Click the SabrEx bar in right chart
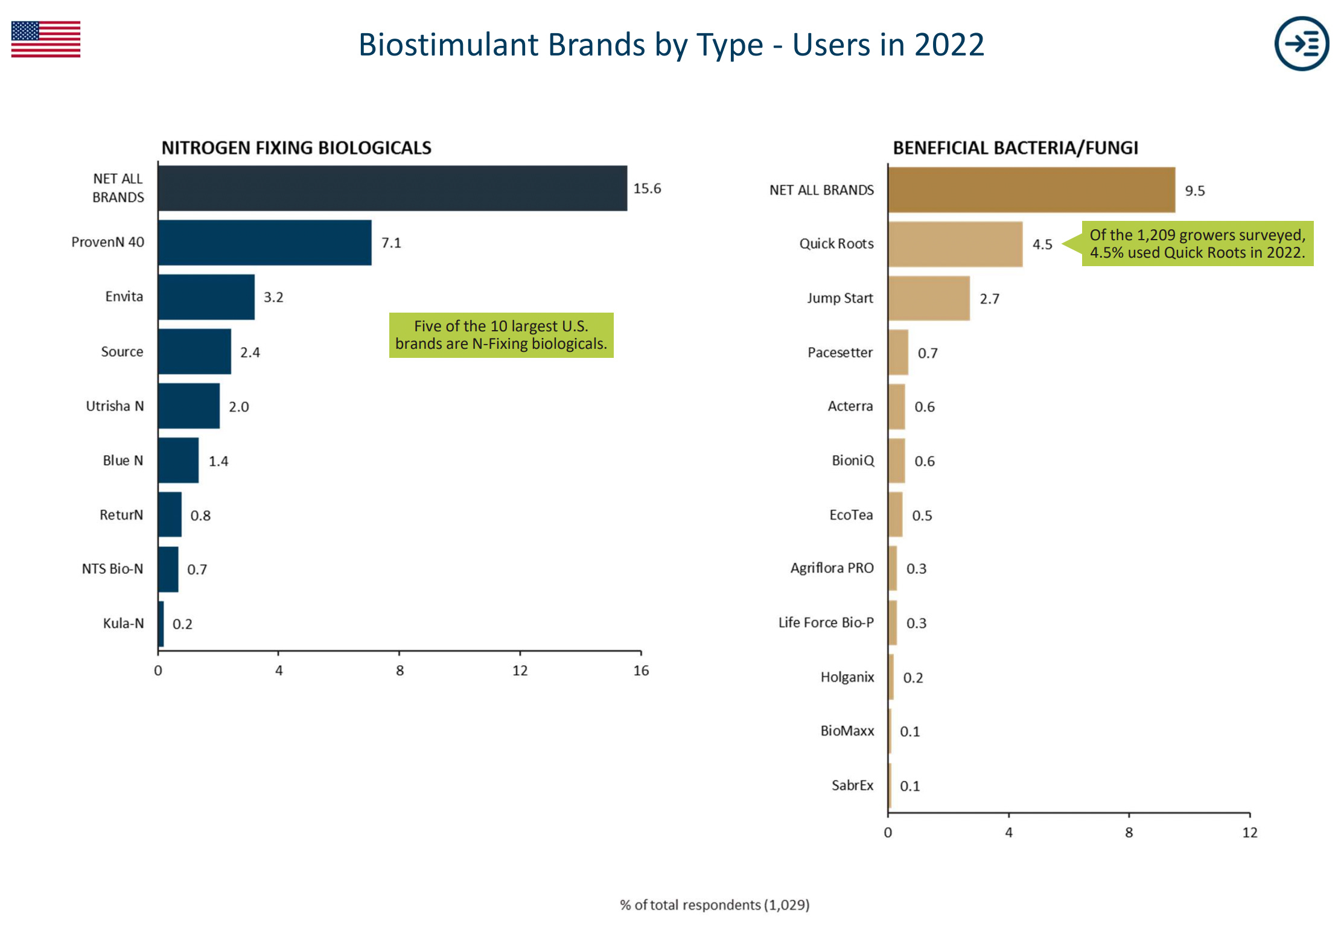1341x927 pixels. click(x=890, y=786)
